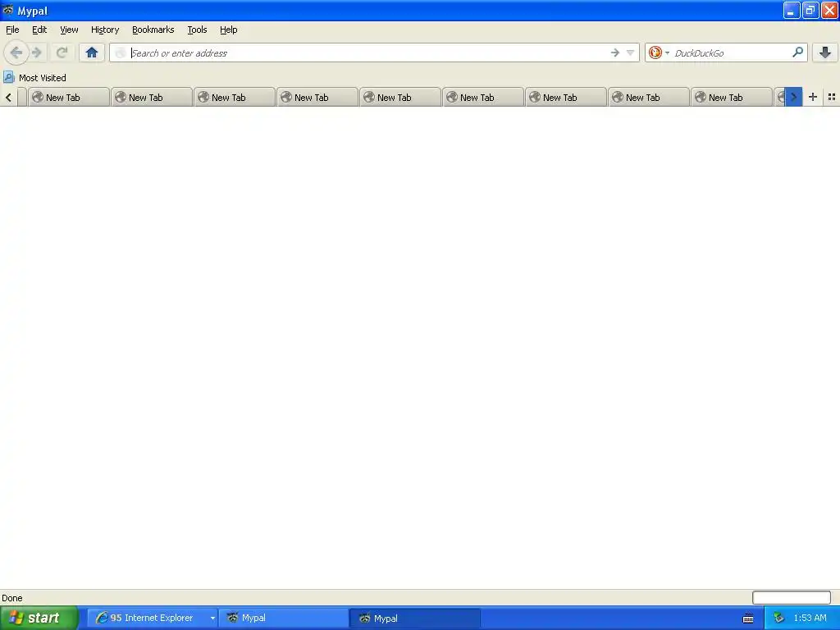Show the tab groups grid button
This screenshot has width=840, height=630.
click(x=832, y=97)
